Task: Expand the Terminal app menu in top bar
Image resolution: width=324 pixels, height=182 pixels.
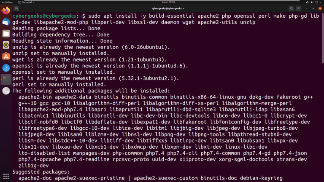Action: pyautogui.click(x=26, y=2)
